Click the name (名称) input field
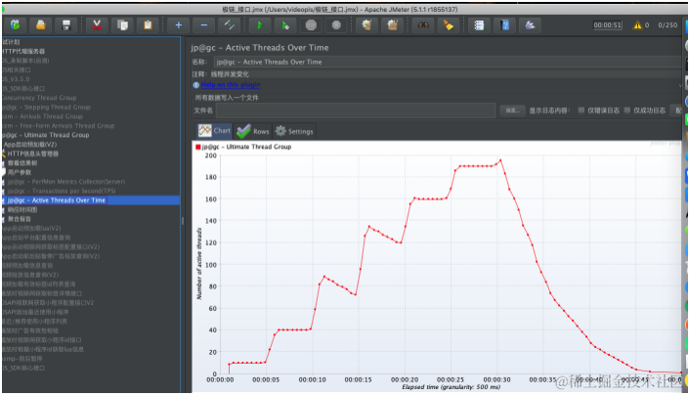Viewport: 689px width, 395px height. pos(448,62)
